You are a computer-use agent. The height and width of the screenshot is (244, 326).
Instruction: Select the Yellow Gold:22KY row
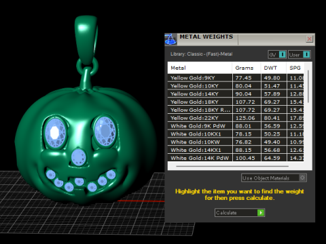(x=236, y=118)
